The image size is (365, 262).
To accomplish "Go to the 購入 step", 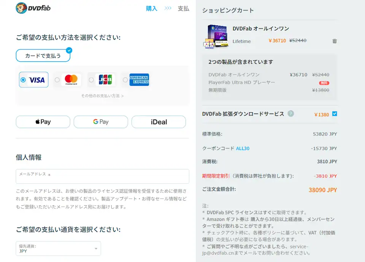I will 151,8.
